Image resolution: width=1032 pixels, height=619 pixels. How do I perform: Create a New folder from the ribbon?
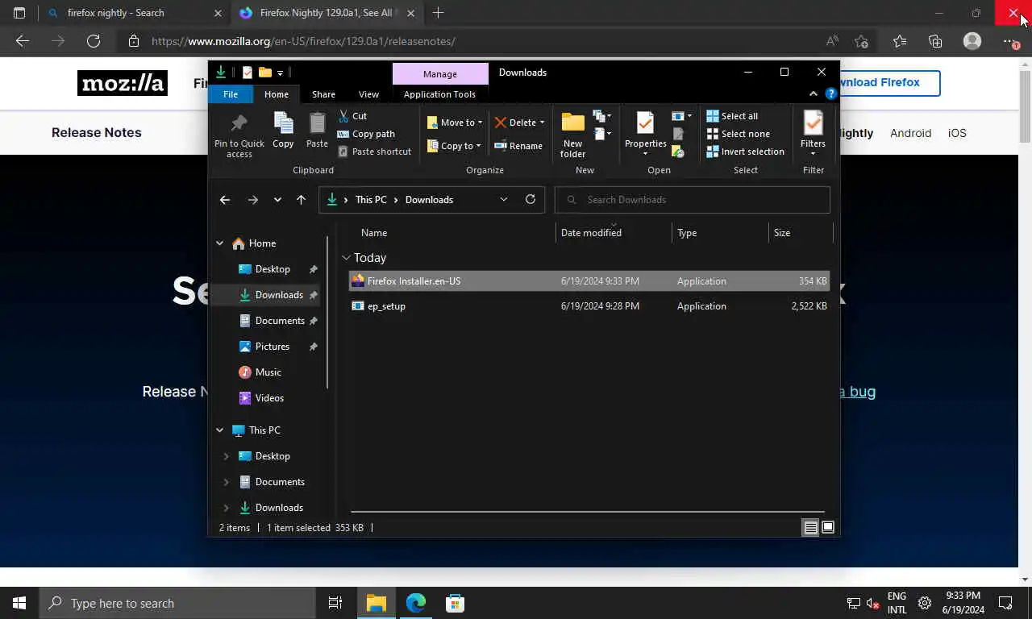click(x=572, y=135)
